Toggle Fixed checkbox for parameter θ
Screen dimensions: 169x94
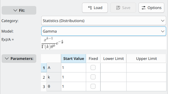click(93, 86)
